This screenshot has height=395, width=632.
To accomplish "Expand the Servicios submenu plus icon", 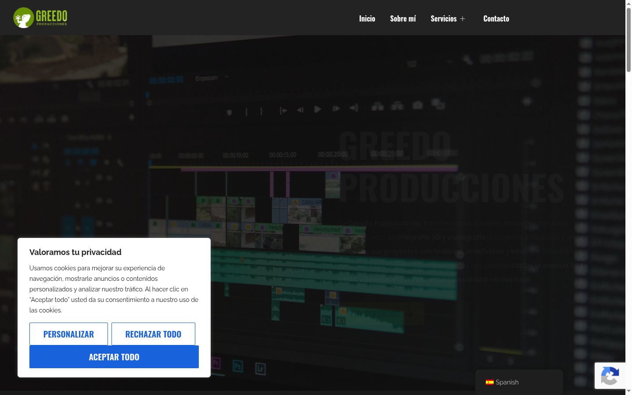I will [463, 18].
